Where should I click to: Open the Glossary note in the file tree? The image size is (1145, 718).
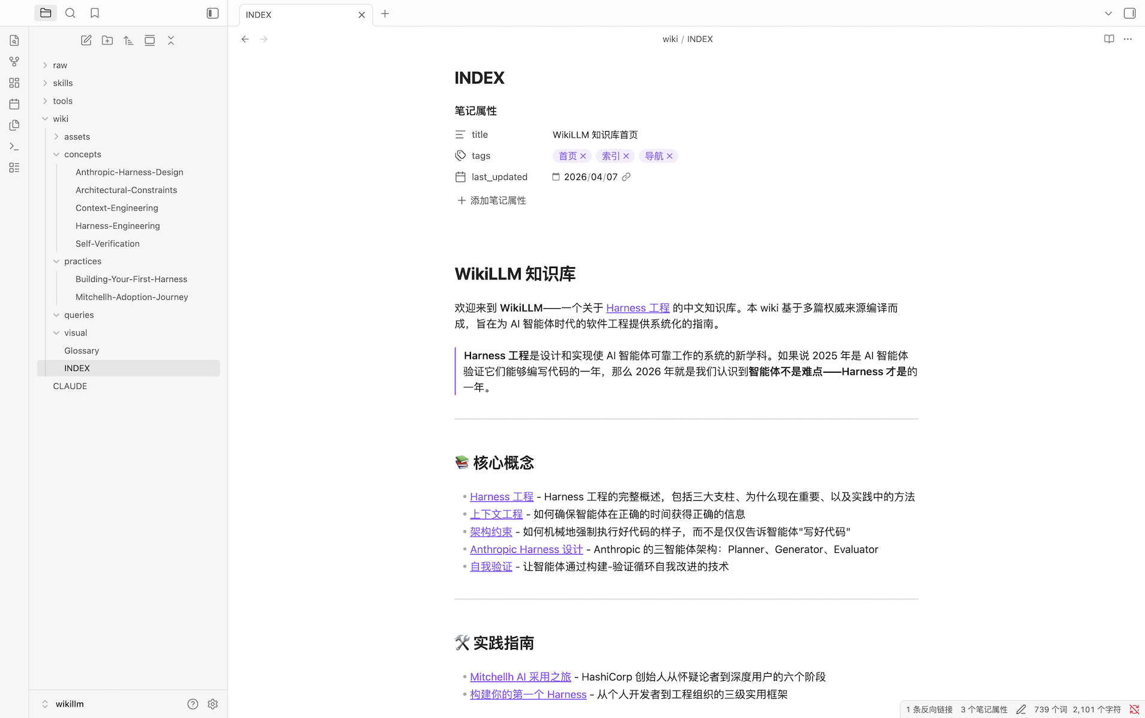pos(81,351)
